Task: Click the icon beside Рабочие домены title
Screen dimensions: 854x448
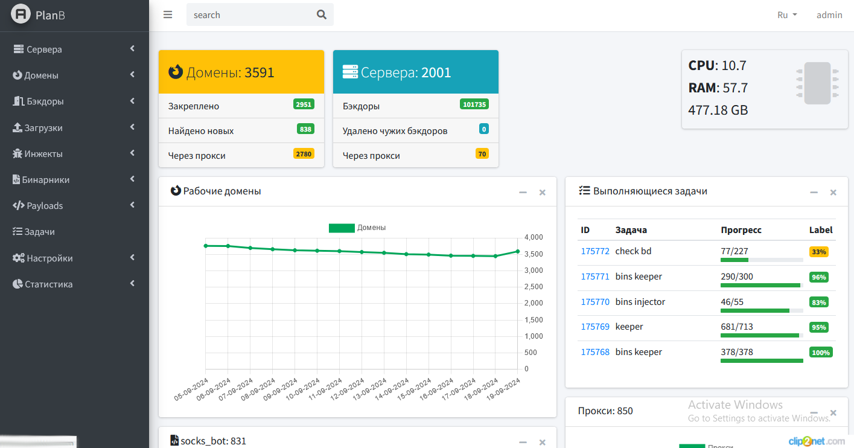Action: click(176, 191)
